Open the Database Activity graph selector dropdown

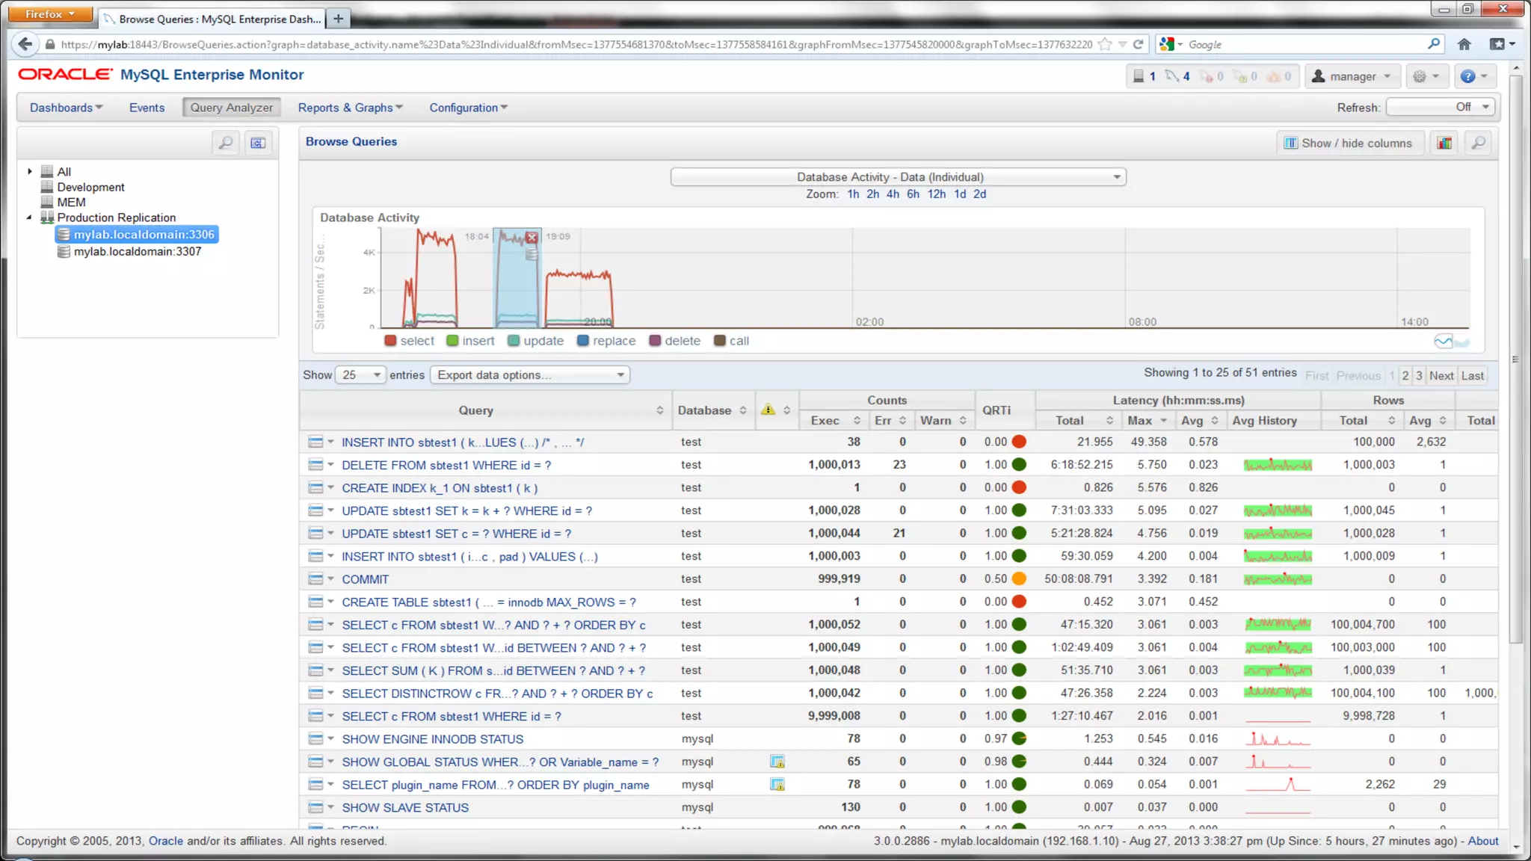[898, 177]
